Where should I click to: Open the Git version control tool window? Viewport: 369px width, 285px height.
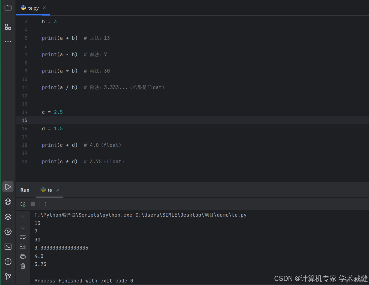8,276
